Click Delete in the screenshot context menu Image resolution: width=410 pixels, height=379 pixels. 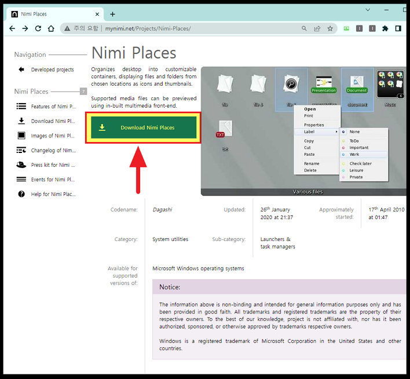pyautogui.click(x=310, y=170)
